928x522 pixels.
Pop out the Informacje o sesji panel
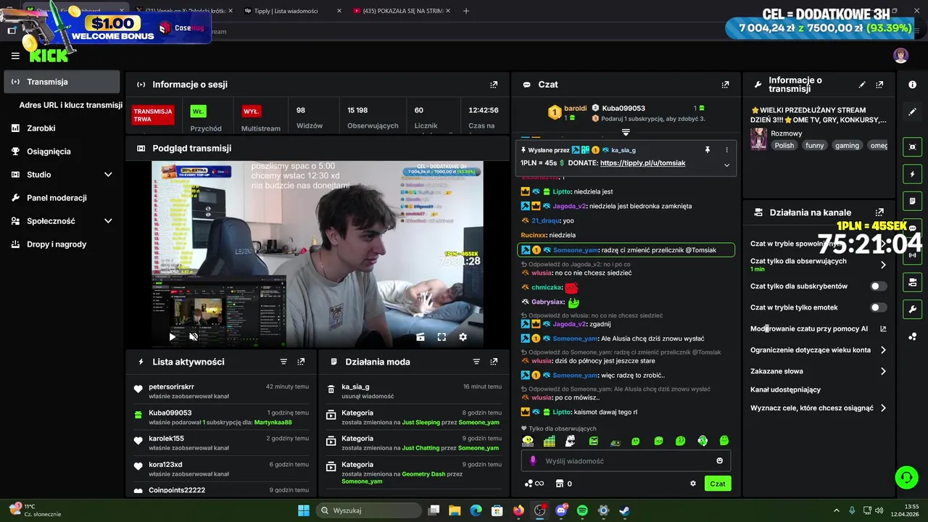(494, 85)
